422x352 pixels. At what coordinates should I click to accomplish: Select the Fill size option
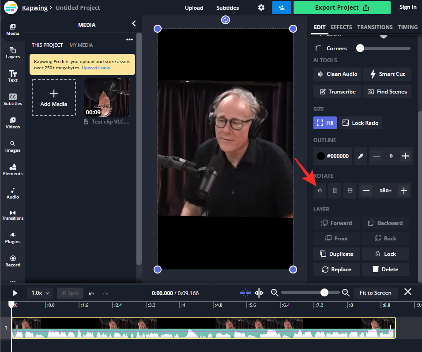tap(325, 123)
